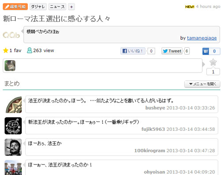Click the NEW! badge

click(190, 7)
